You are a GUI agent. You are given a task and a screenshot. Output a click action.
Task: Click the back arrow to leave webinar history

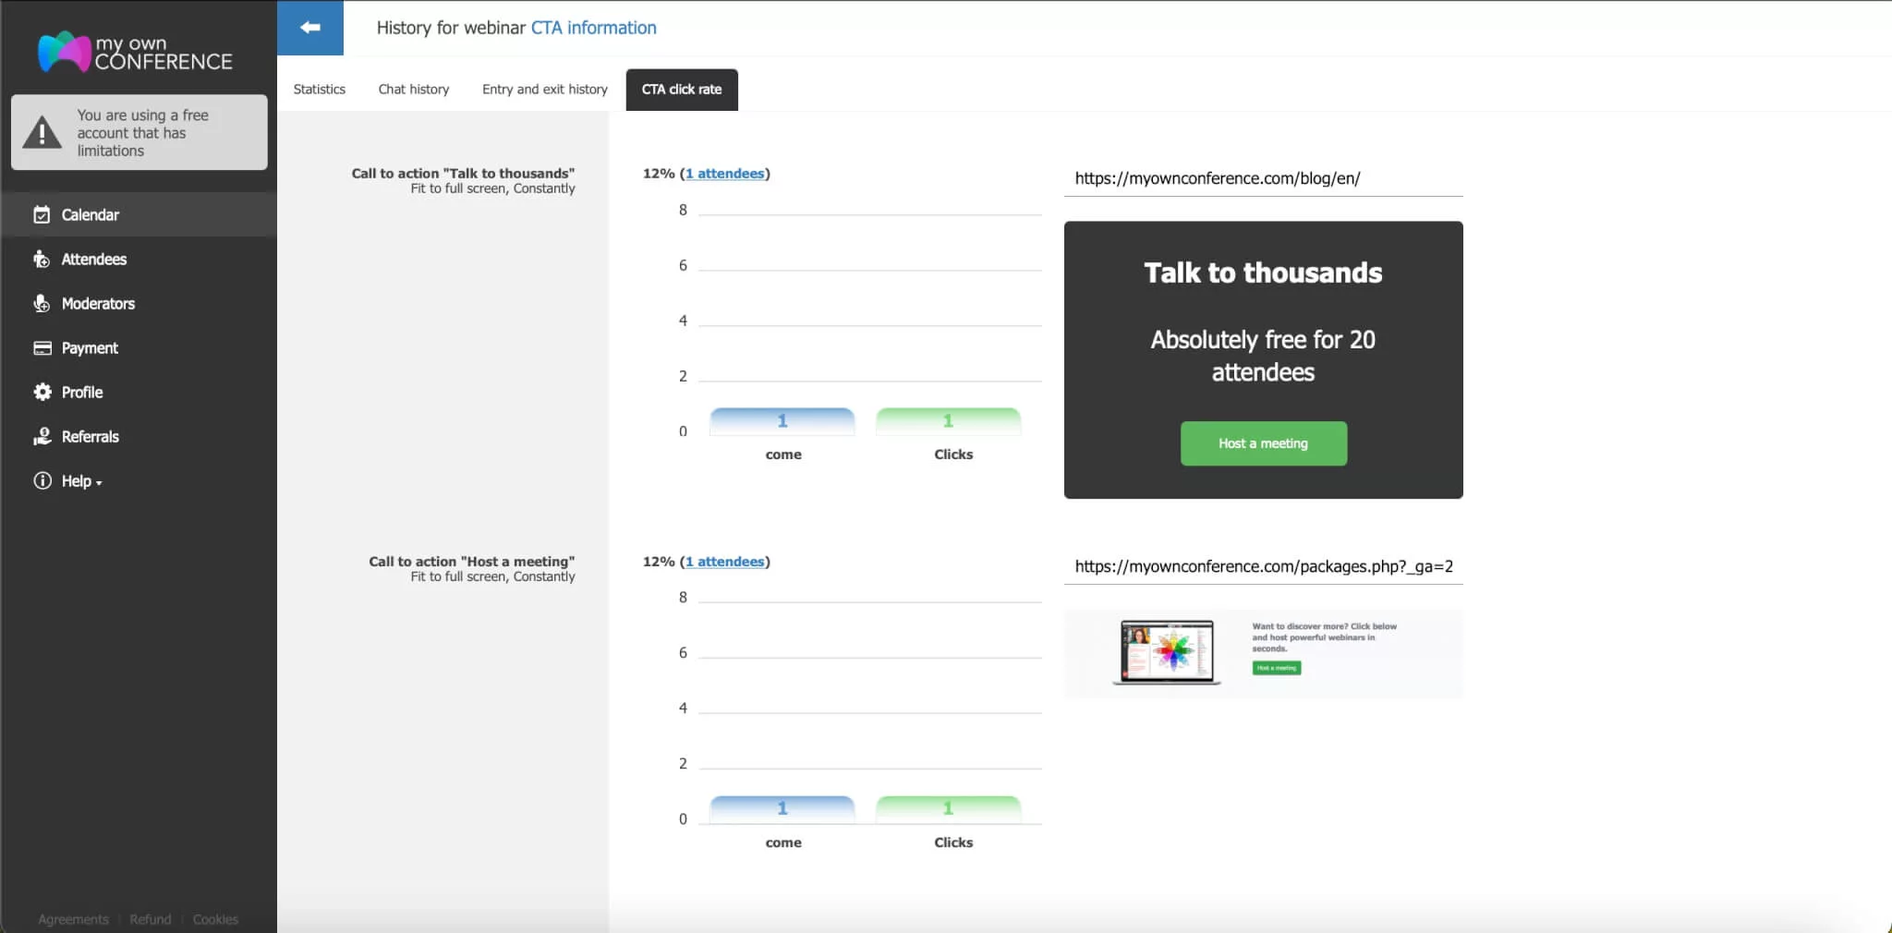coord(310,28)
